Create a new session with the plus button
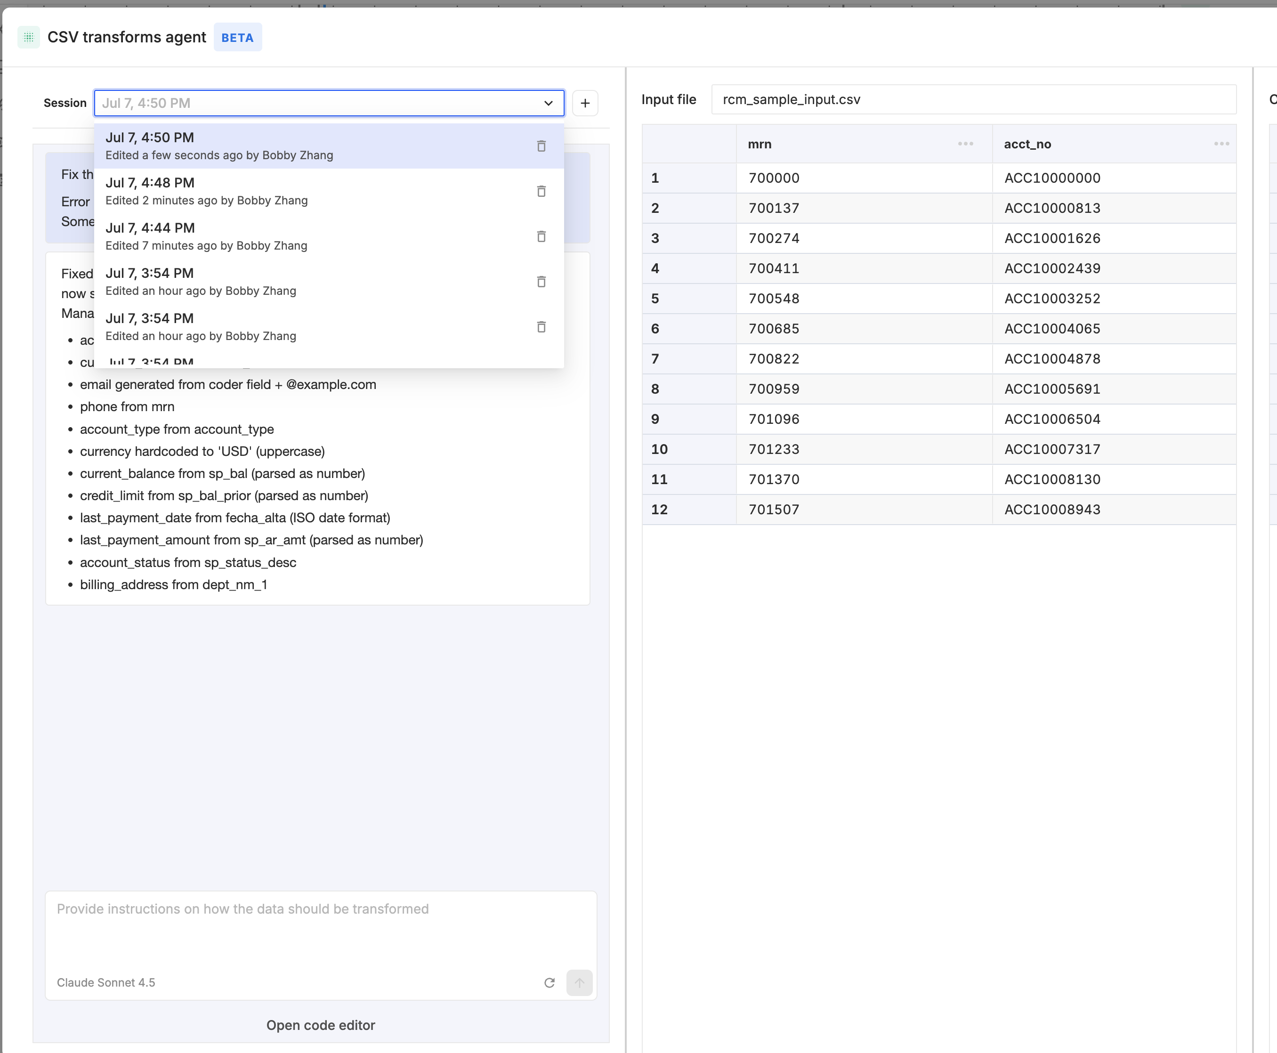The image size is (1277, 1053). pos(585,103)
